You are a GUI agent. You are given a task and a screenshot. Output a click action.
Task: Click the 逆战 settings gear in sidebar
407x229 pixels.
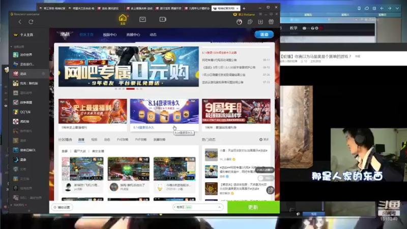[x=43, y=74]
